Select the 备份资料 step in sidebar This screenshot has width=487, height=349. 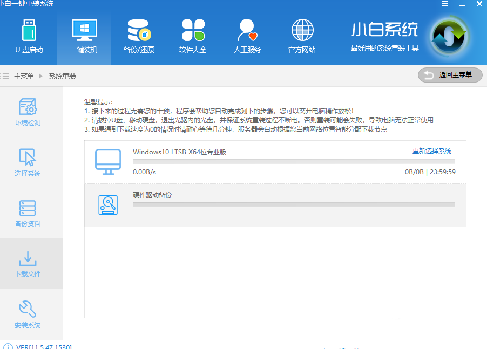click(28, 213)
